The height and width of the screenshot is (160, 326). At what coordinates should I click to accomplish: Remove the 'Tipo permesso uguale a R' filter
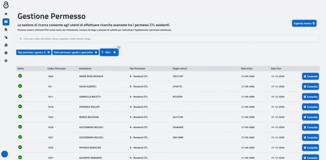coord(48,52)
